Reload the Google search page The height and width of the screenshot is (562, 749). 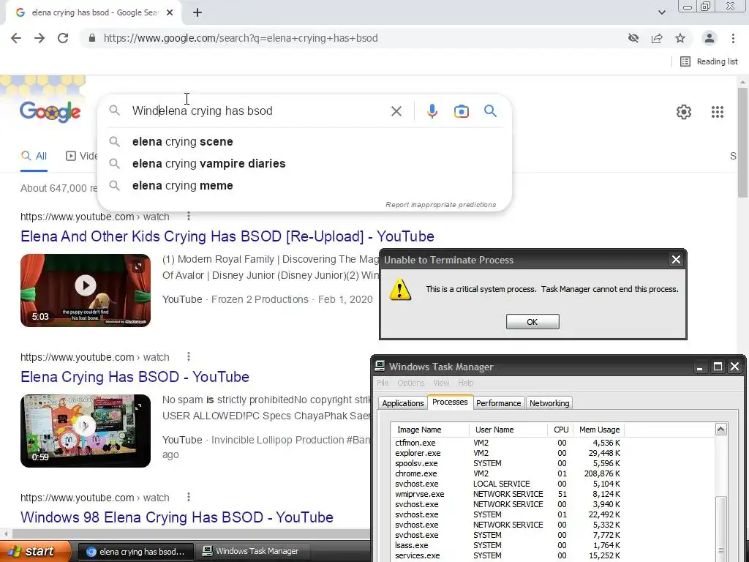pos(63,38)
